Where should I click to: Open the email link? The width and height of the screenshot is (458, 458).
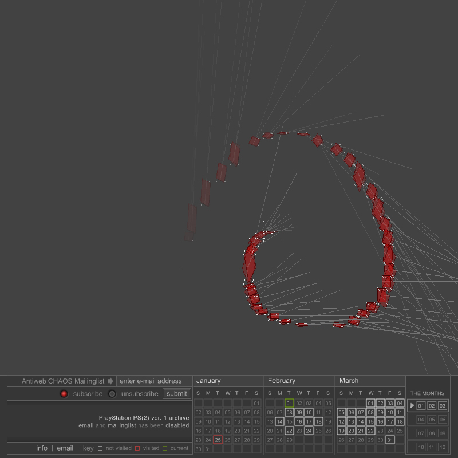coord(65,448)
